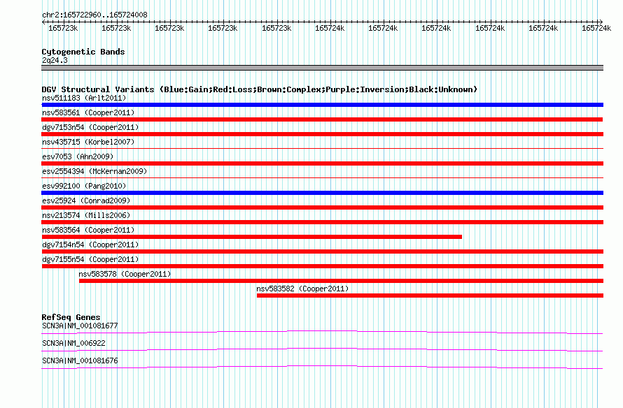
Task: Click the esv7053 (Ahn2009) red bar
Action: point(322,163)
